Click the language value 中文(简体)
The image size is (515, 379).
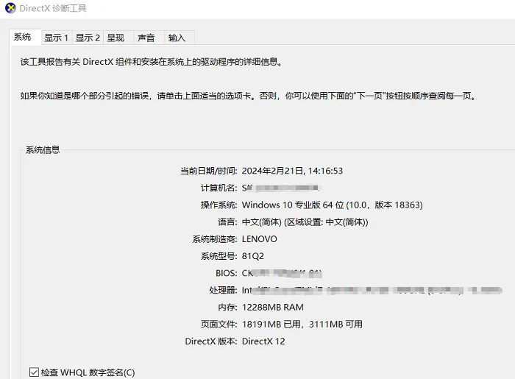(305, 222)
